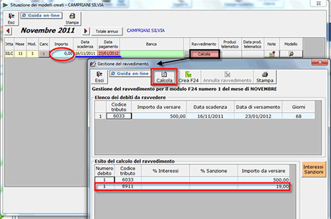Open the Modello magnifier icon

(x=291, y=54)
